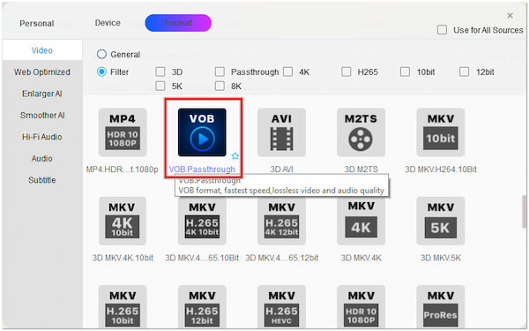This screenshot has height=331, width=529.
Task: Open the Hi-Fi Audio category
Action: click(42, 137)
